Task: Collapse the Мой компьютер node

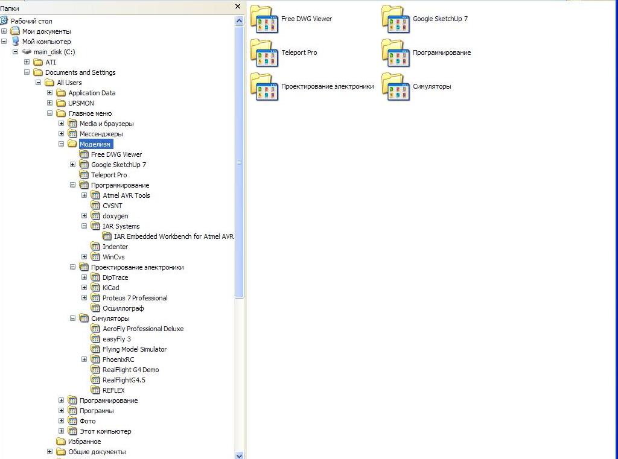Action: point(4,42)
